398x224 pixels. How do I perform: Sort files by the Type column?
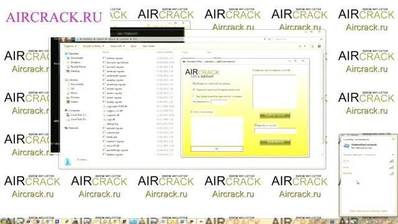(x=185, y=52)
